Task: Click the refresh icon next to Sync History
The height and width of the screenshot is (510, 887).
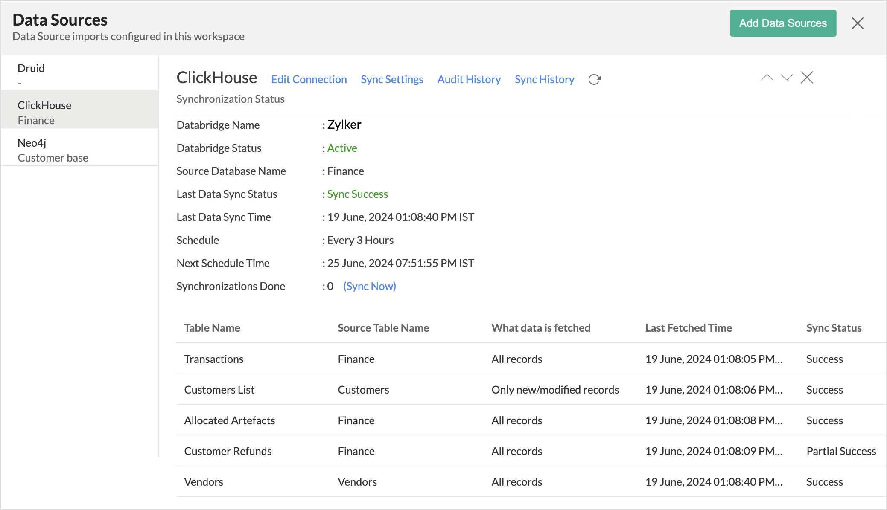Action: [x=594, y=80]
